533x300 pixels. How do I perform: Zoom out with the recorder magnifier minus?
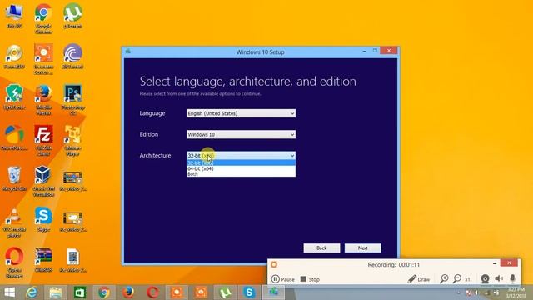pyautogui.click(x=457, y=279)
